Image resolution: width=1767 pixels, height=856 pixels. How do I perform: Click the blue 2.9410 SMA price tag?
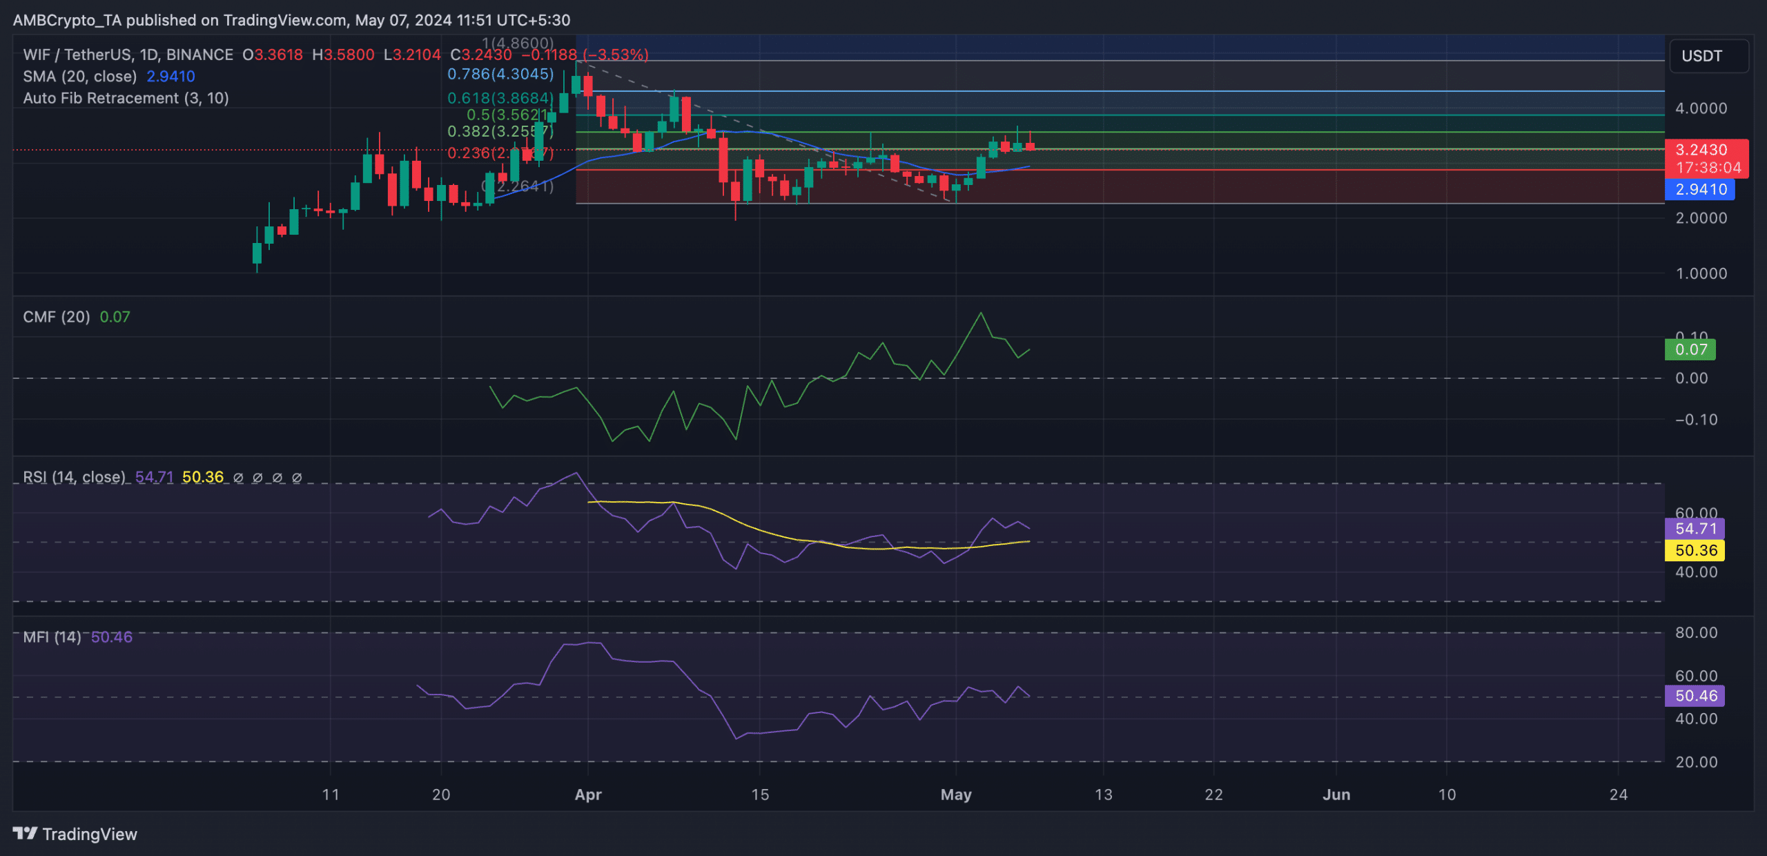click(1700, 189)
